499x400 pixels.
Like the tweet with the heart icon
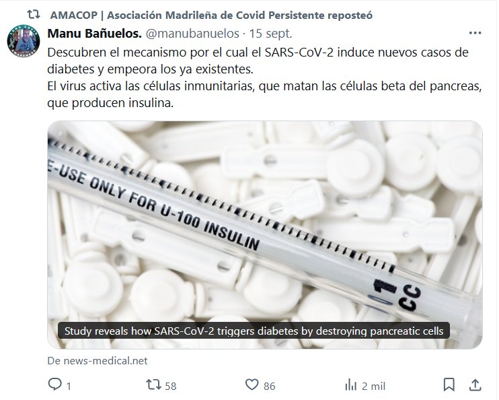coord(252,385)
